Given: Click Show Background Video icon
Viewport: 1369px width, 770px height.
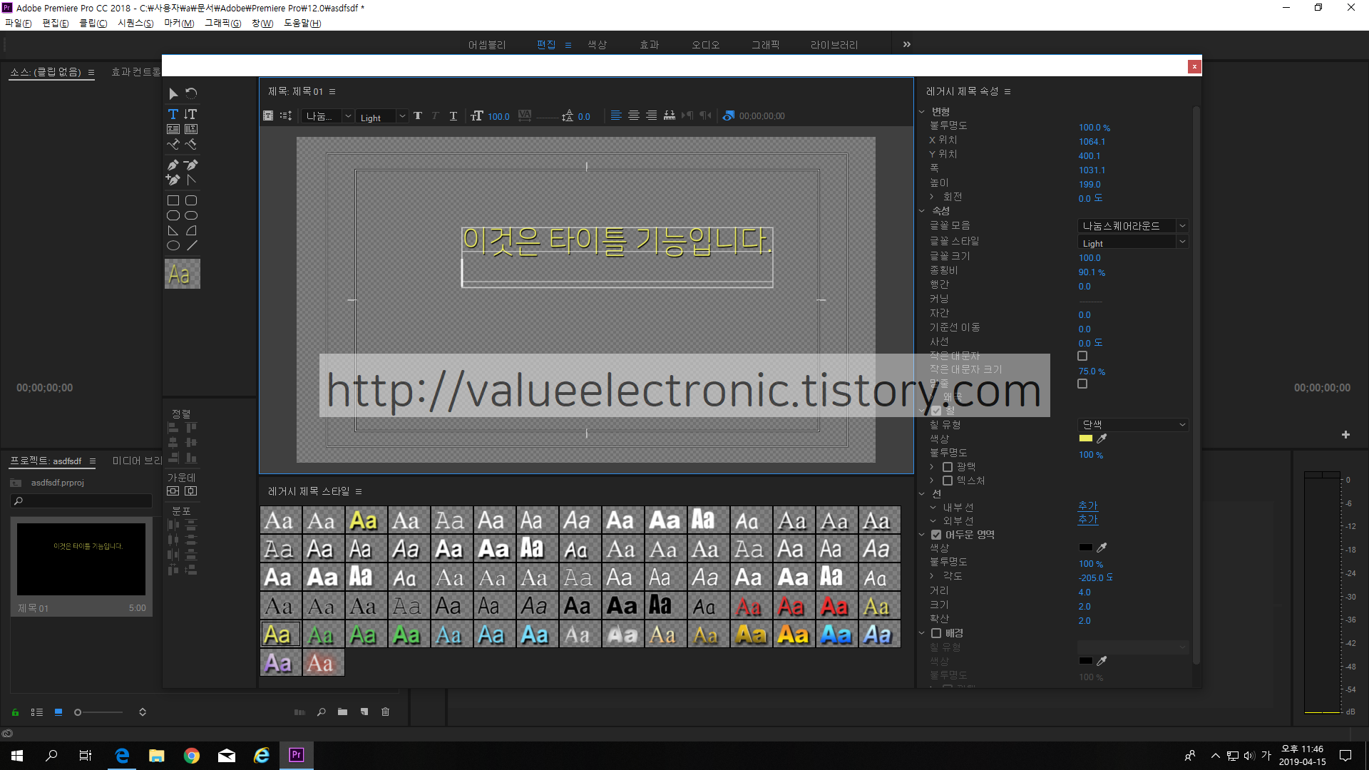Looking at the screenshot, I should (728, 115).
